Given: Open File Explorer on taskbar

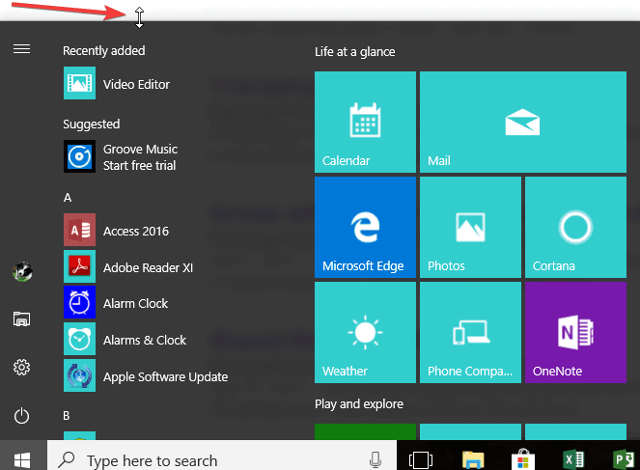Looking at the screenshot, I should [473, 459].
